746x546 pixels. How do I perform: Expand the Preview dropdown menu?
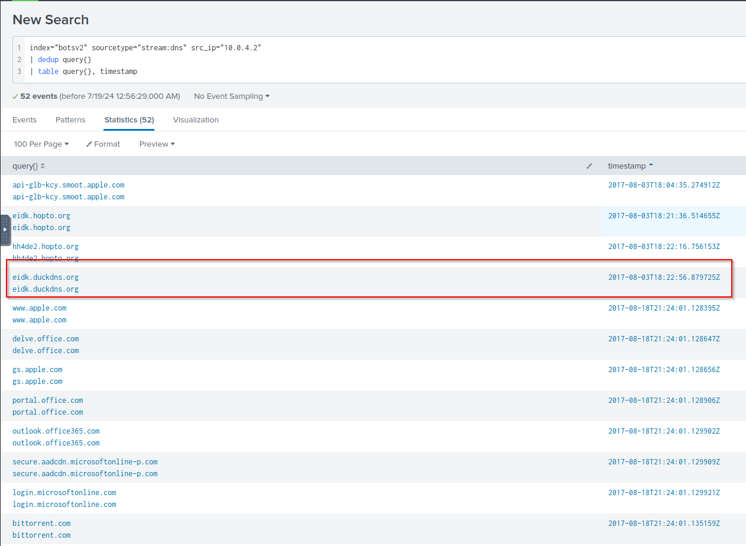point(157,144)
